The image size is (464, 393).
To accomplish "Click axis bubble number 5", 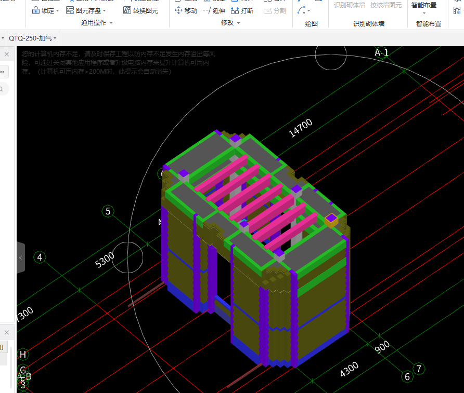I will (108, 211).
